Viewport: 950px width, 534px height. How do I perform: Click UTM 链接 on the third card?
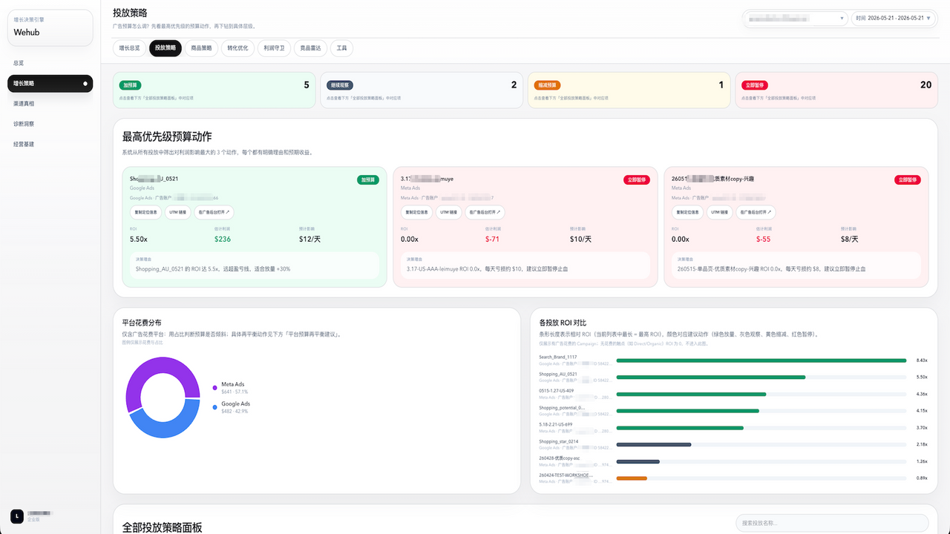coord(718,212)
